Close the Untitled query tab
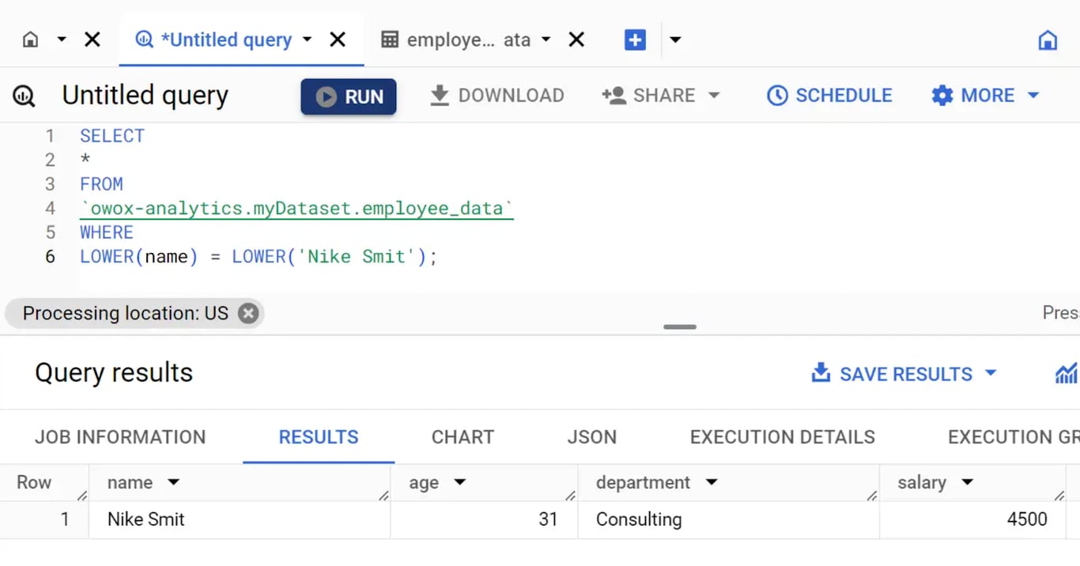The width and height of the screenshot is (1080, 566). point(338,40)
